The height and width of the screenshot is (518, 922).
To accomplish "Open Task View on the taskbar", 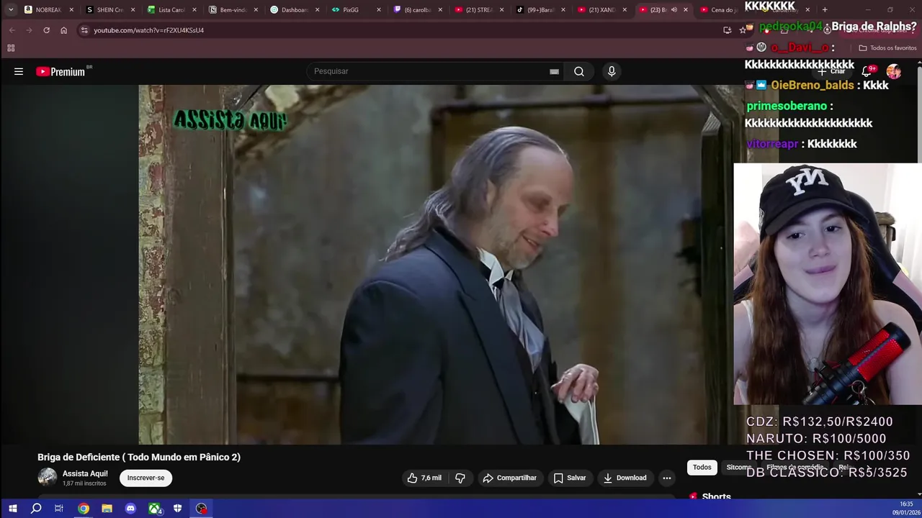I will pos(59,509).
